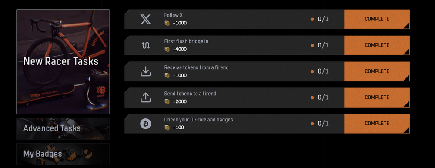Click the Check your OG role and badges text
This screenshot has height=168, width=435.
[199, 120]
